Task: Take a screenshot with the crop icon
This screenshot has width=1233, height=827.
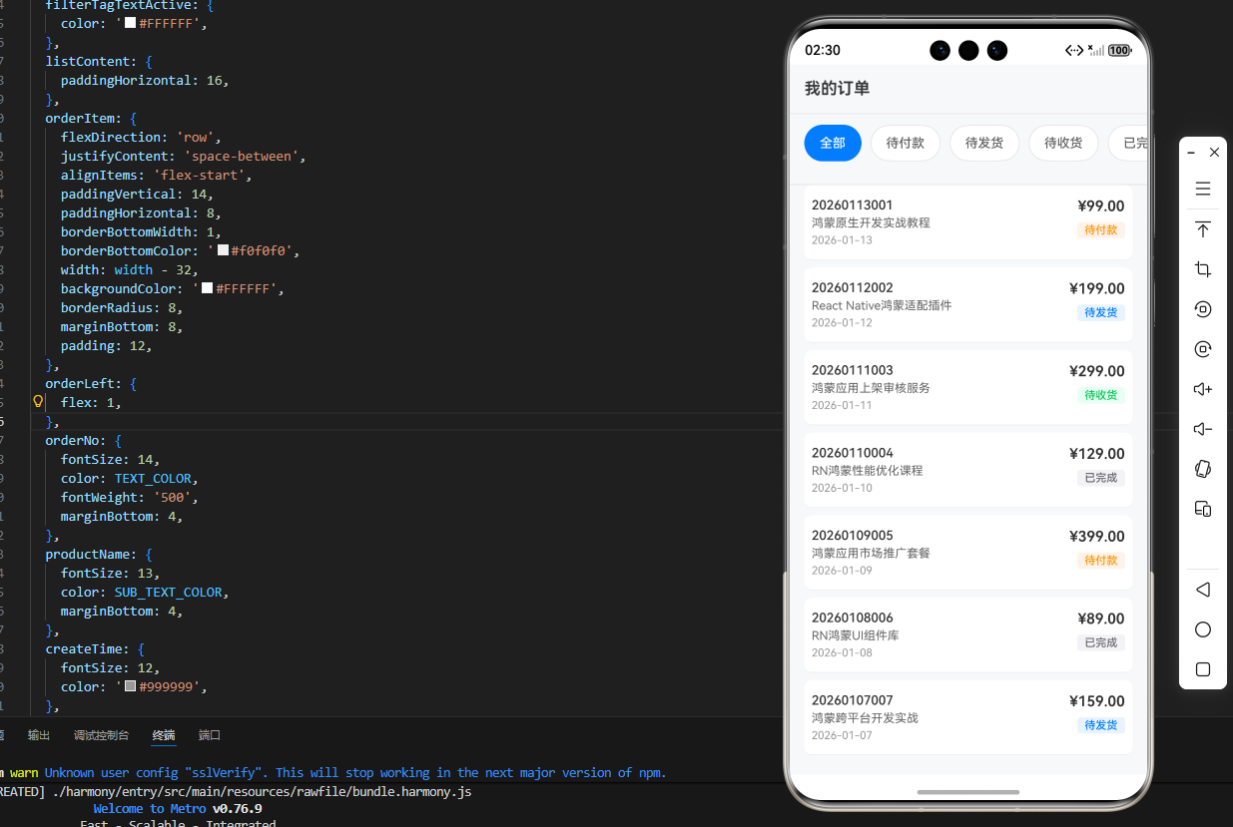Action: (1203, 269)
